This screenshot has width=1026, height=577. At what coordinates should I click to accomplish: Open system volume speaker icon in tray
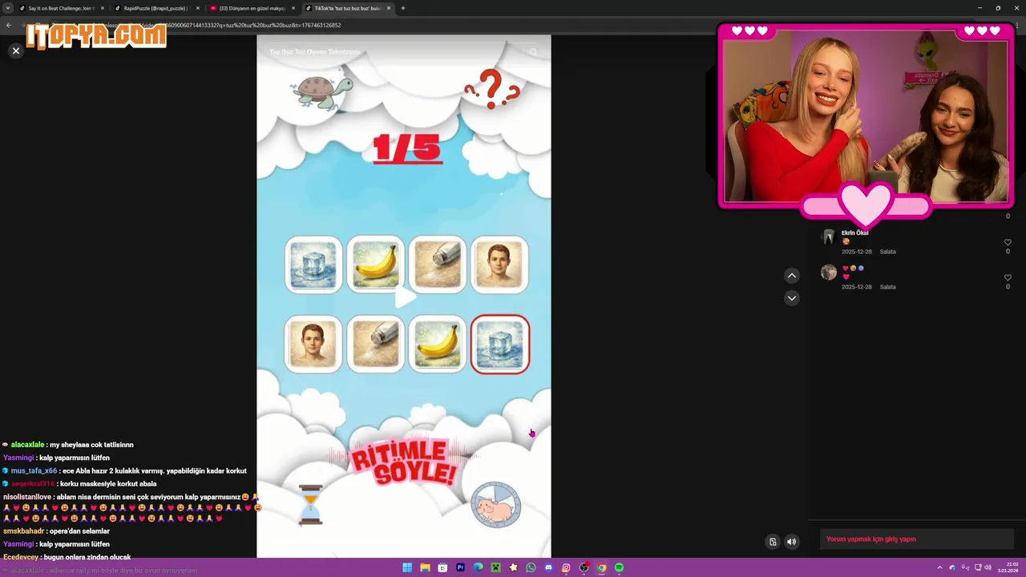pos(988,567)
